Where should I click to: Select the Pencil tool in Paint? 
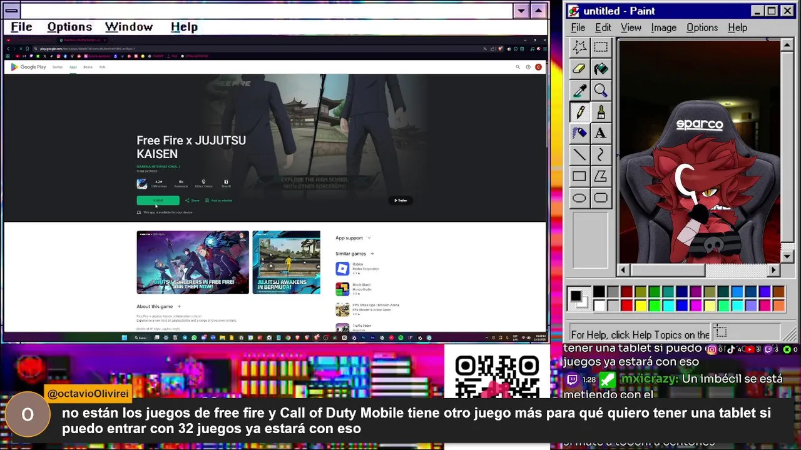pyautogui.click(x=579, y=112)
